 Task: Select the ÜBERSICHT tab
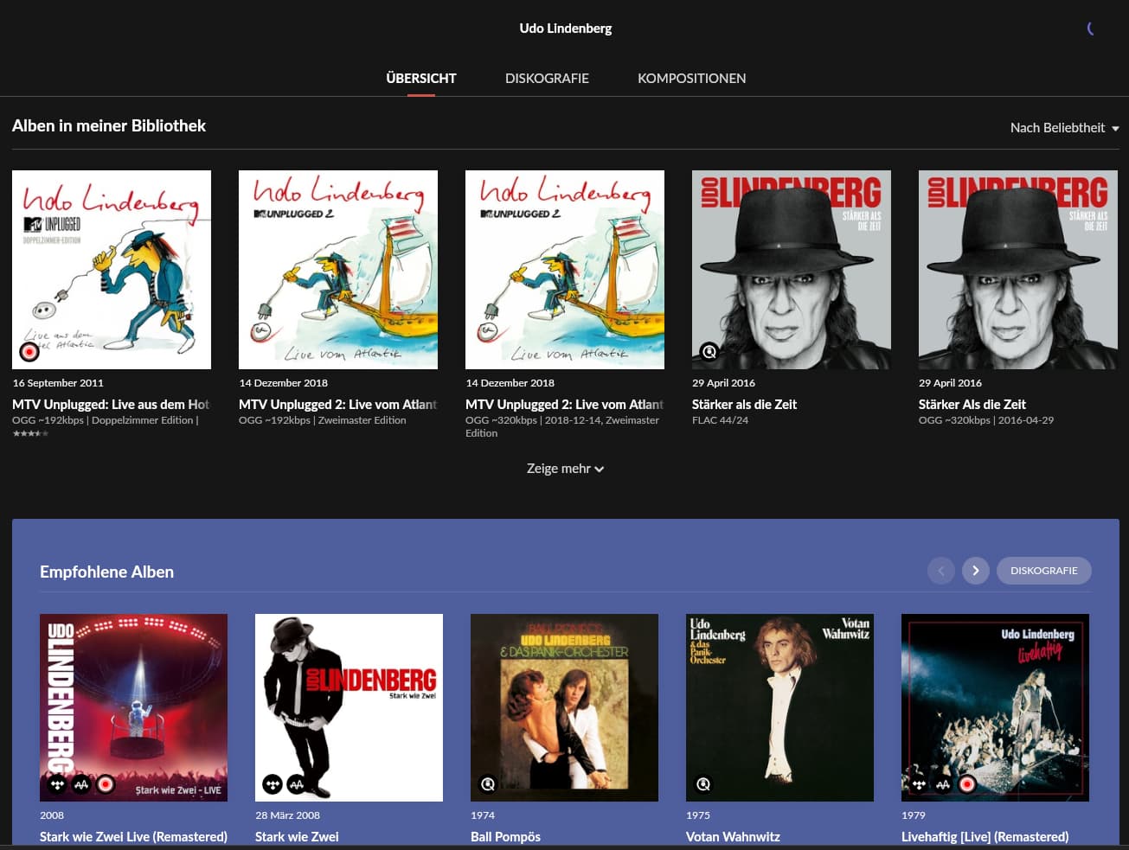(421, 78)
